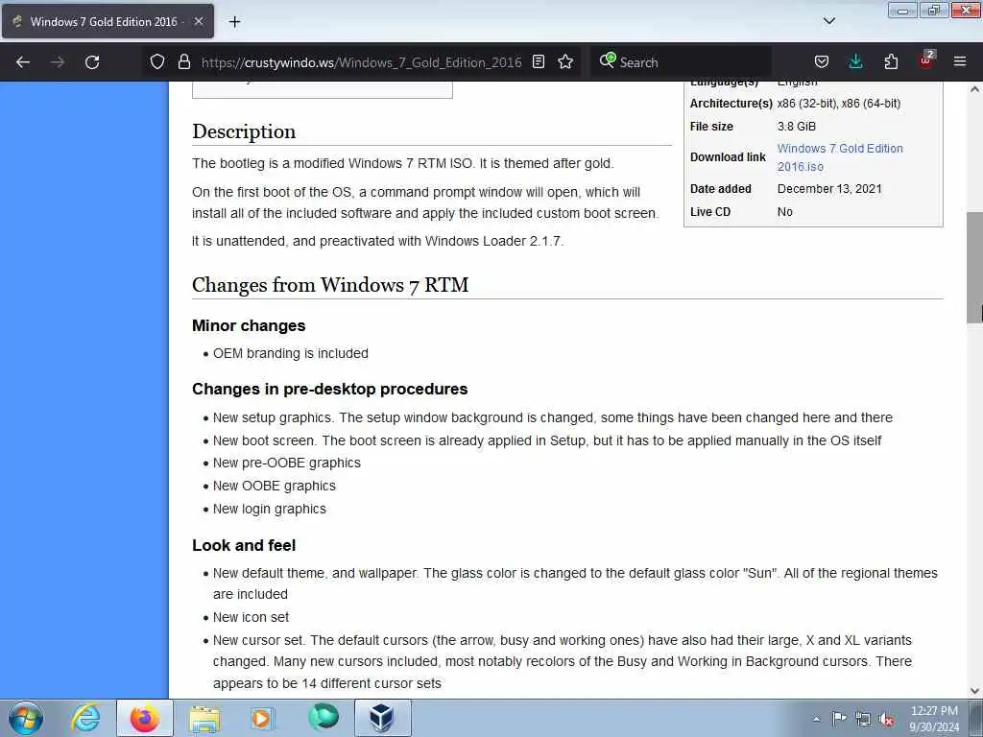
Task: Open the tracking protection shield icon
Action: (157, 61)
